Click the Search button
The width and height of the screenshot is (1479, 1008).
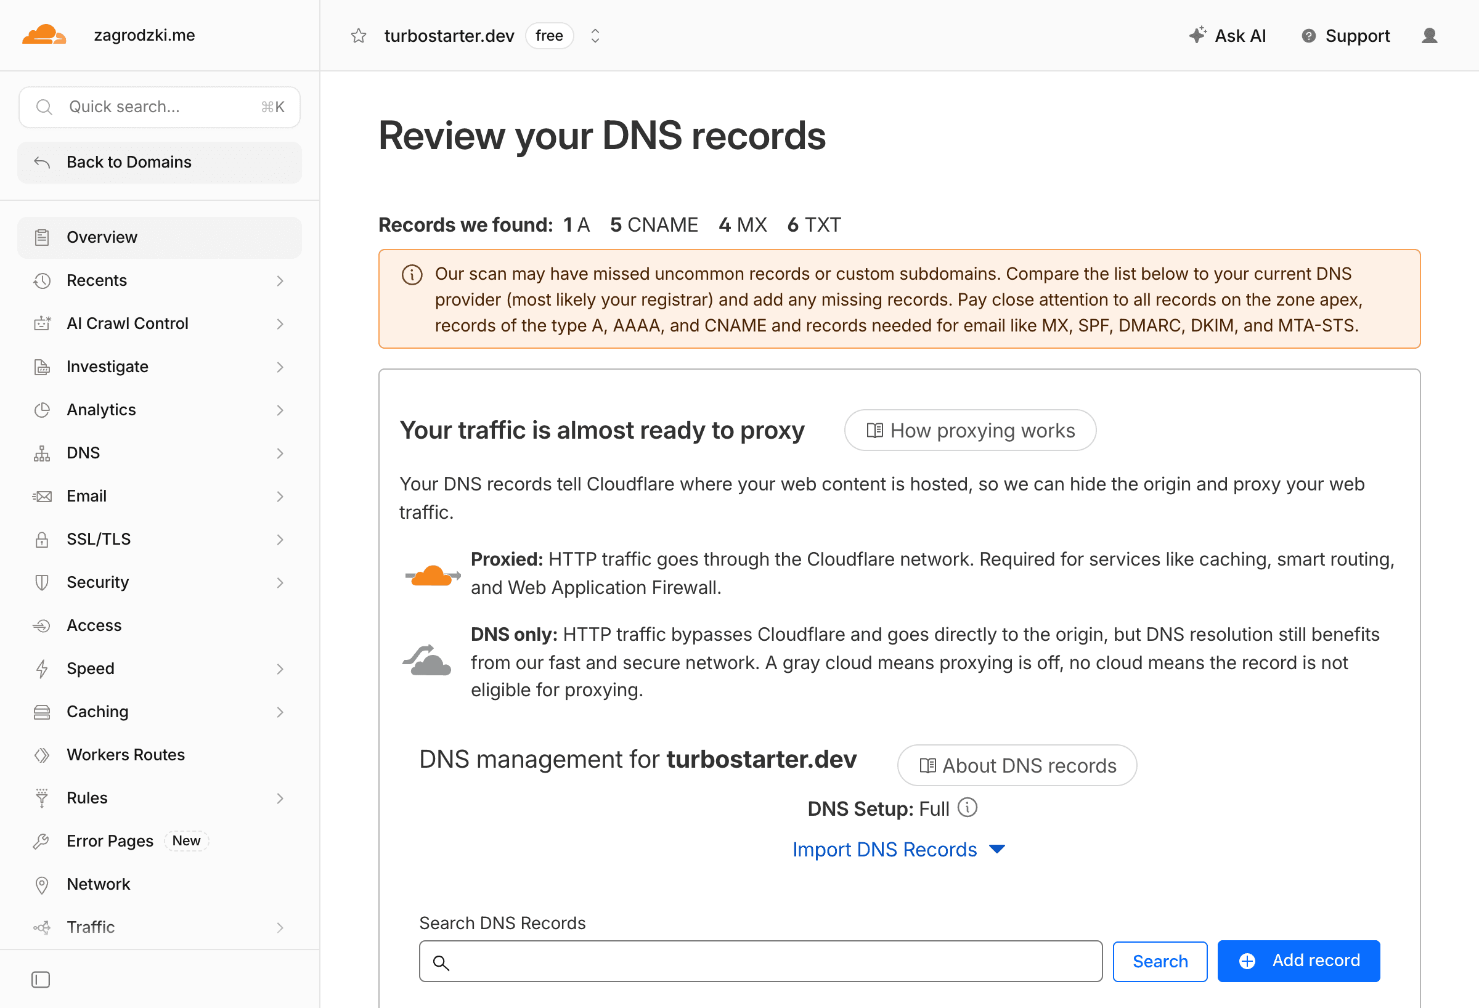(x=1160, y=962)
